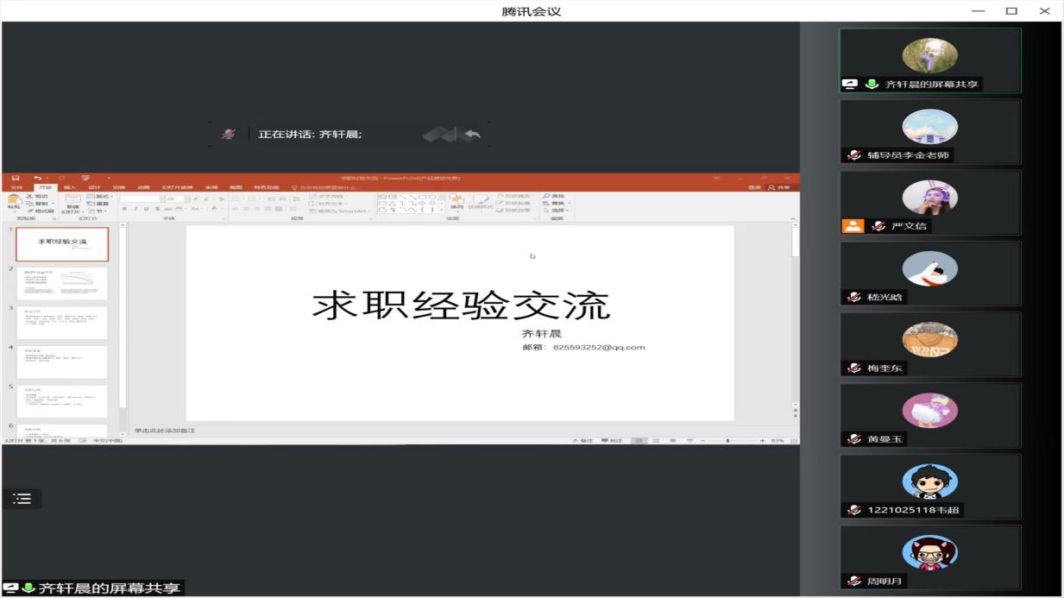Open the layout (版式) dropdown
The height and width of the screenshot is (598, 1064).
101,196
